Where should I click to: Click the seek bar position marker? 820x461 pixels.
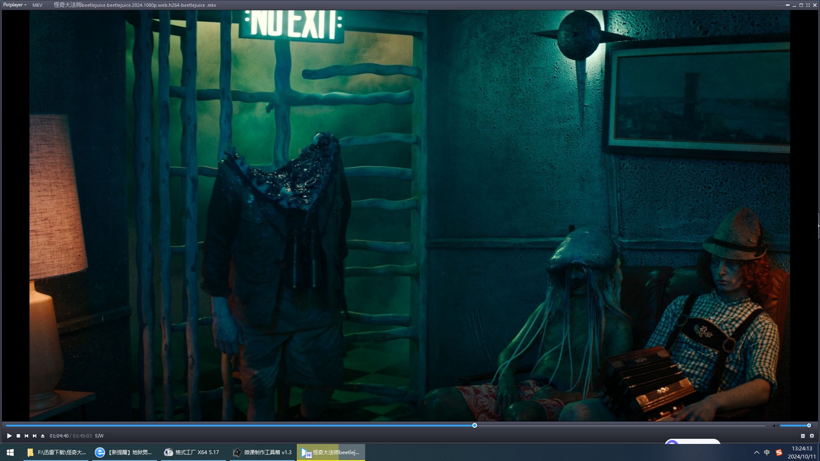click(x=474, y=426)
